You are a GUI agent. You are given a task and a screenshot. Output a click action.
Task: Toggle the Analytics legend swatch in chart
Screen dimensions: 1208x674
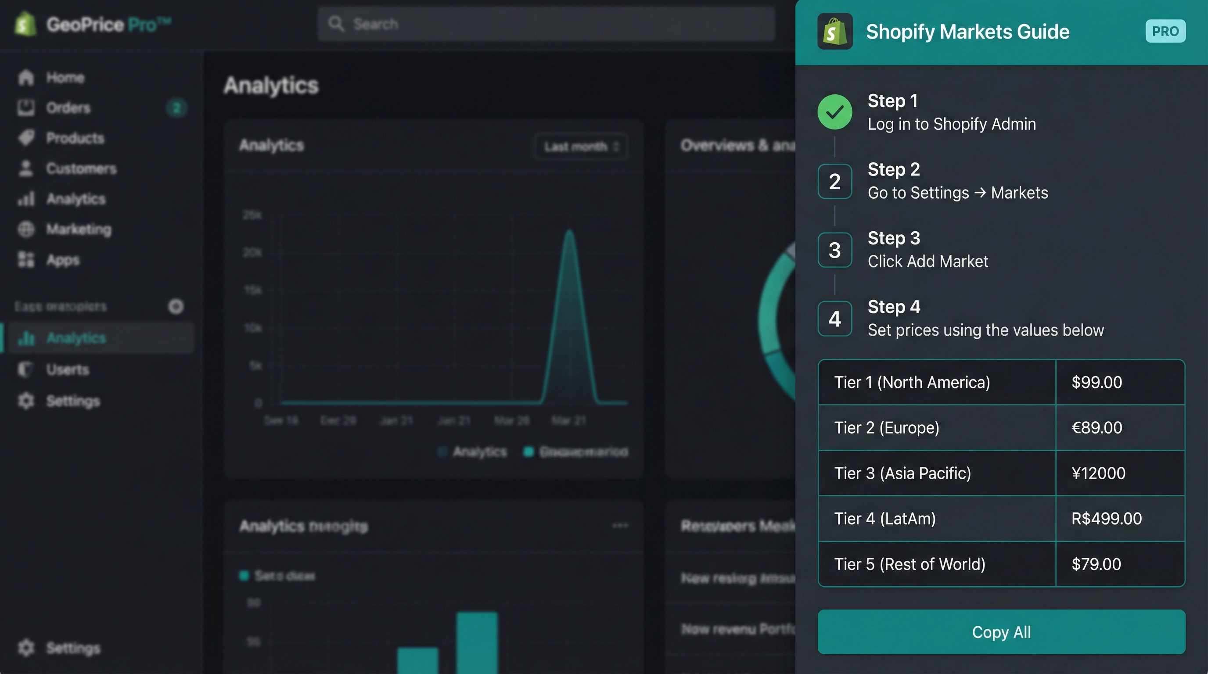(x=442, y=452)
